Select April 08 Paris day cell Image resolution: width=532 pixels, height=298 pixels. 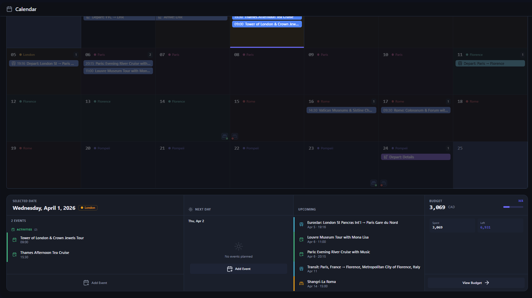(267, 71)
